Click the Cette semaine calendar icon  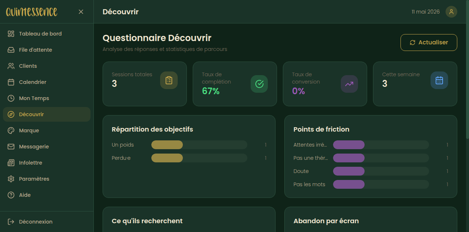pos(439,80)
